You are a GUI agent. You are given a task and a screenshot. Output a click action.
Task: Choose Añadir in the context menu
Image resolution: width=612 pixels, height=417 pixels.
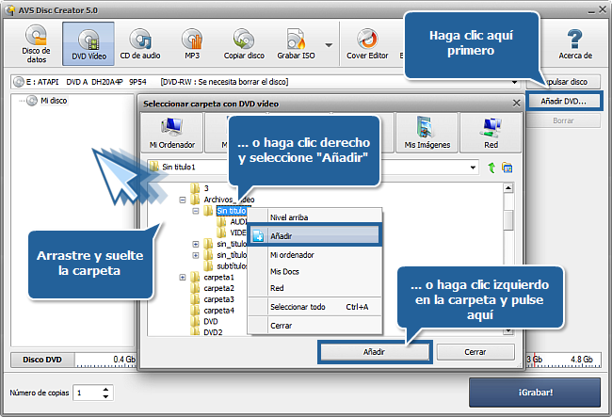point(315,236)
